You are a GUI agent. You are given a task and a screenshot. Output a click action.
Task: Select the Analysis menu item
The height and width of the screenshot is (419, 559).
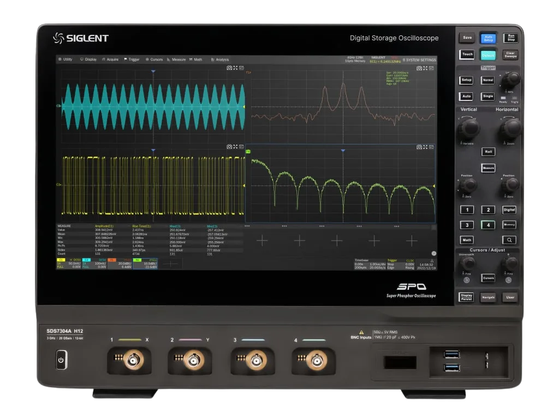coord(220,59)
